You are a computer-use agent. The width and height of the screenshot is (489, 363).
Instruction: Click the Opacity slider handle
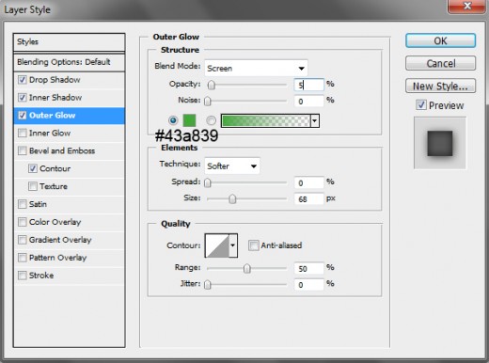pyautogui.click(x=212, y=85)
